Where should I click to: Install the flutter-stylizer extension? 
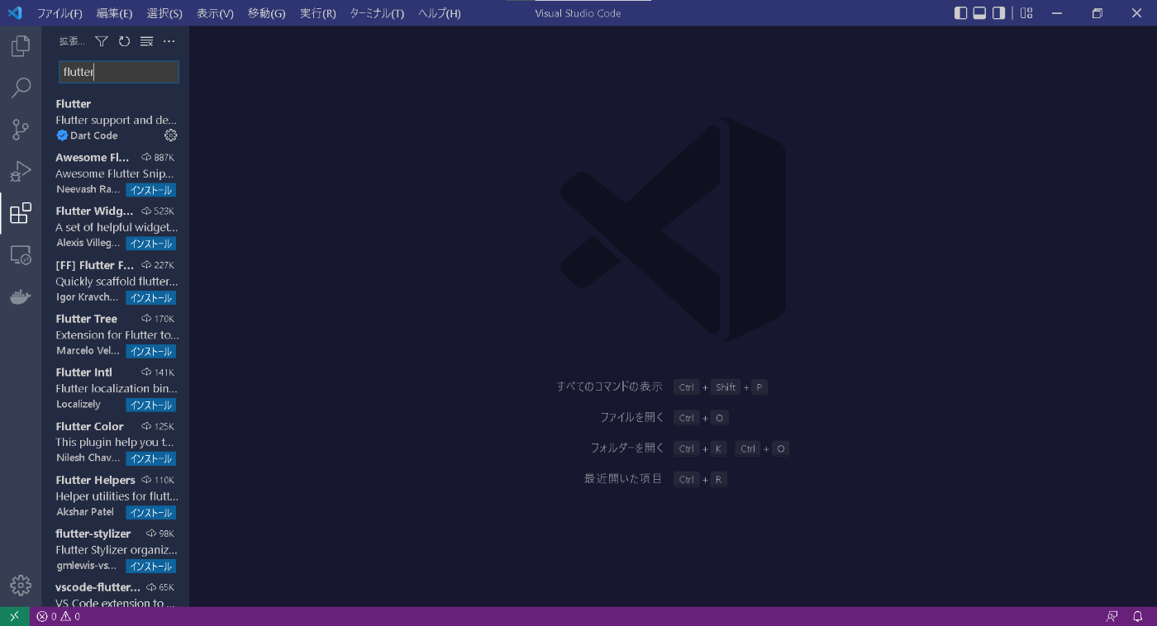tap(150, 567)
